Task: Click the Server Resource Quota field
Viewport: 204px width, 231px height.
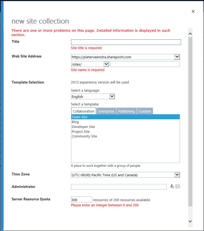Action: pos(82,200)
